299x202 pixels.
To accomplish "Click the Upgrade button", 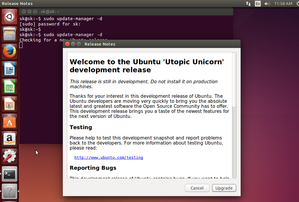I will click(x=224, y=188).
